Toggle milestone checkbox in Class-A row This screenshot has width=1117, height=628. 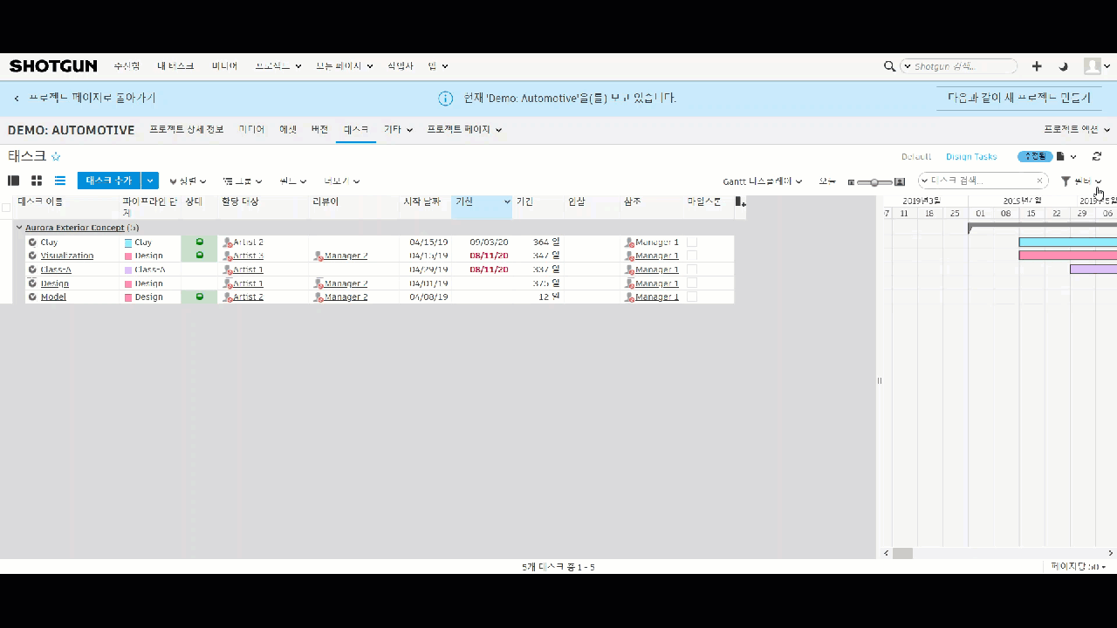(692, 270)
